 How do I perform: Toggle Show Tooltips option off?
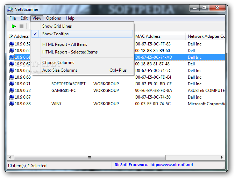[82, 34]
